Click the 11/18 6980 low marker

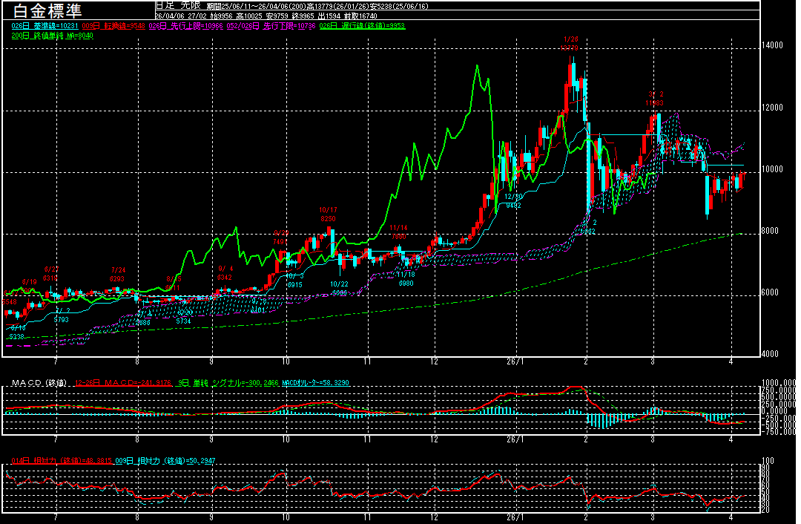tap(405, 279)
